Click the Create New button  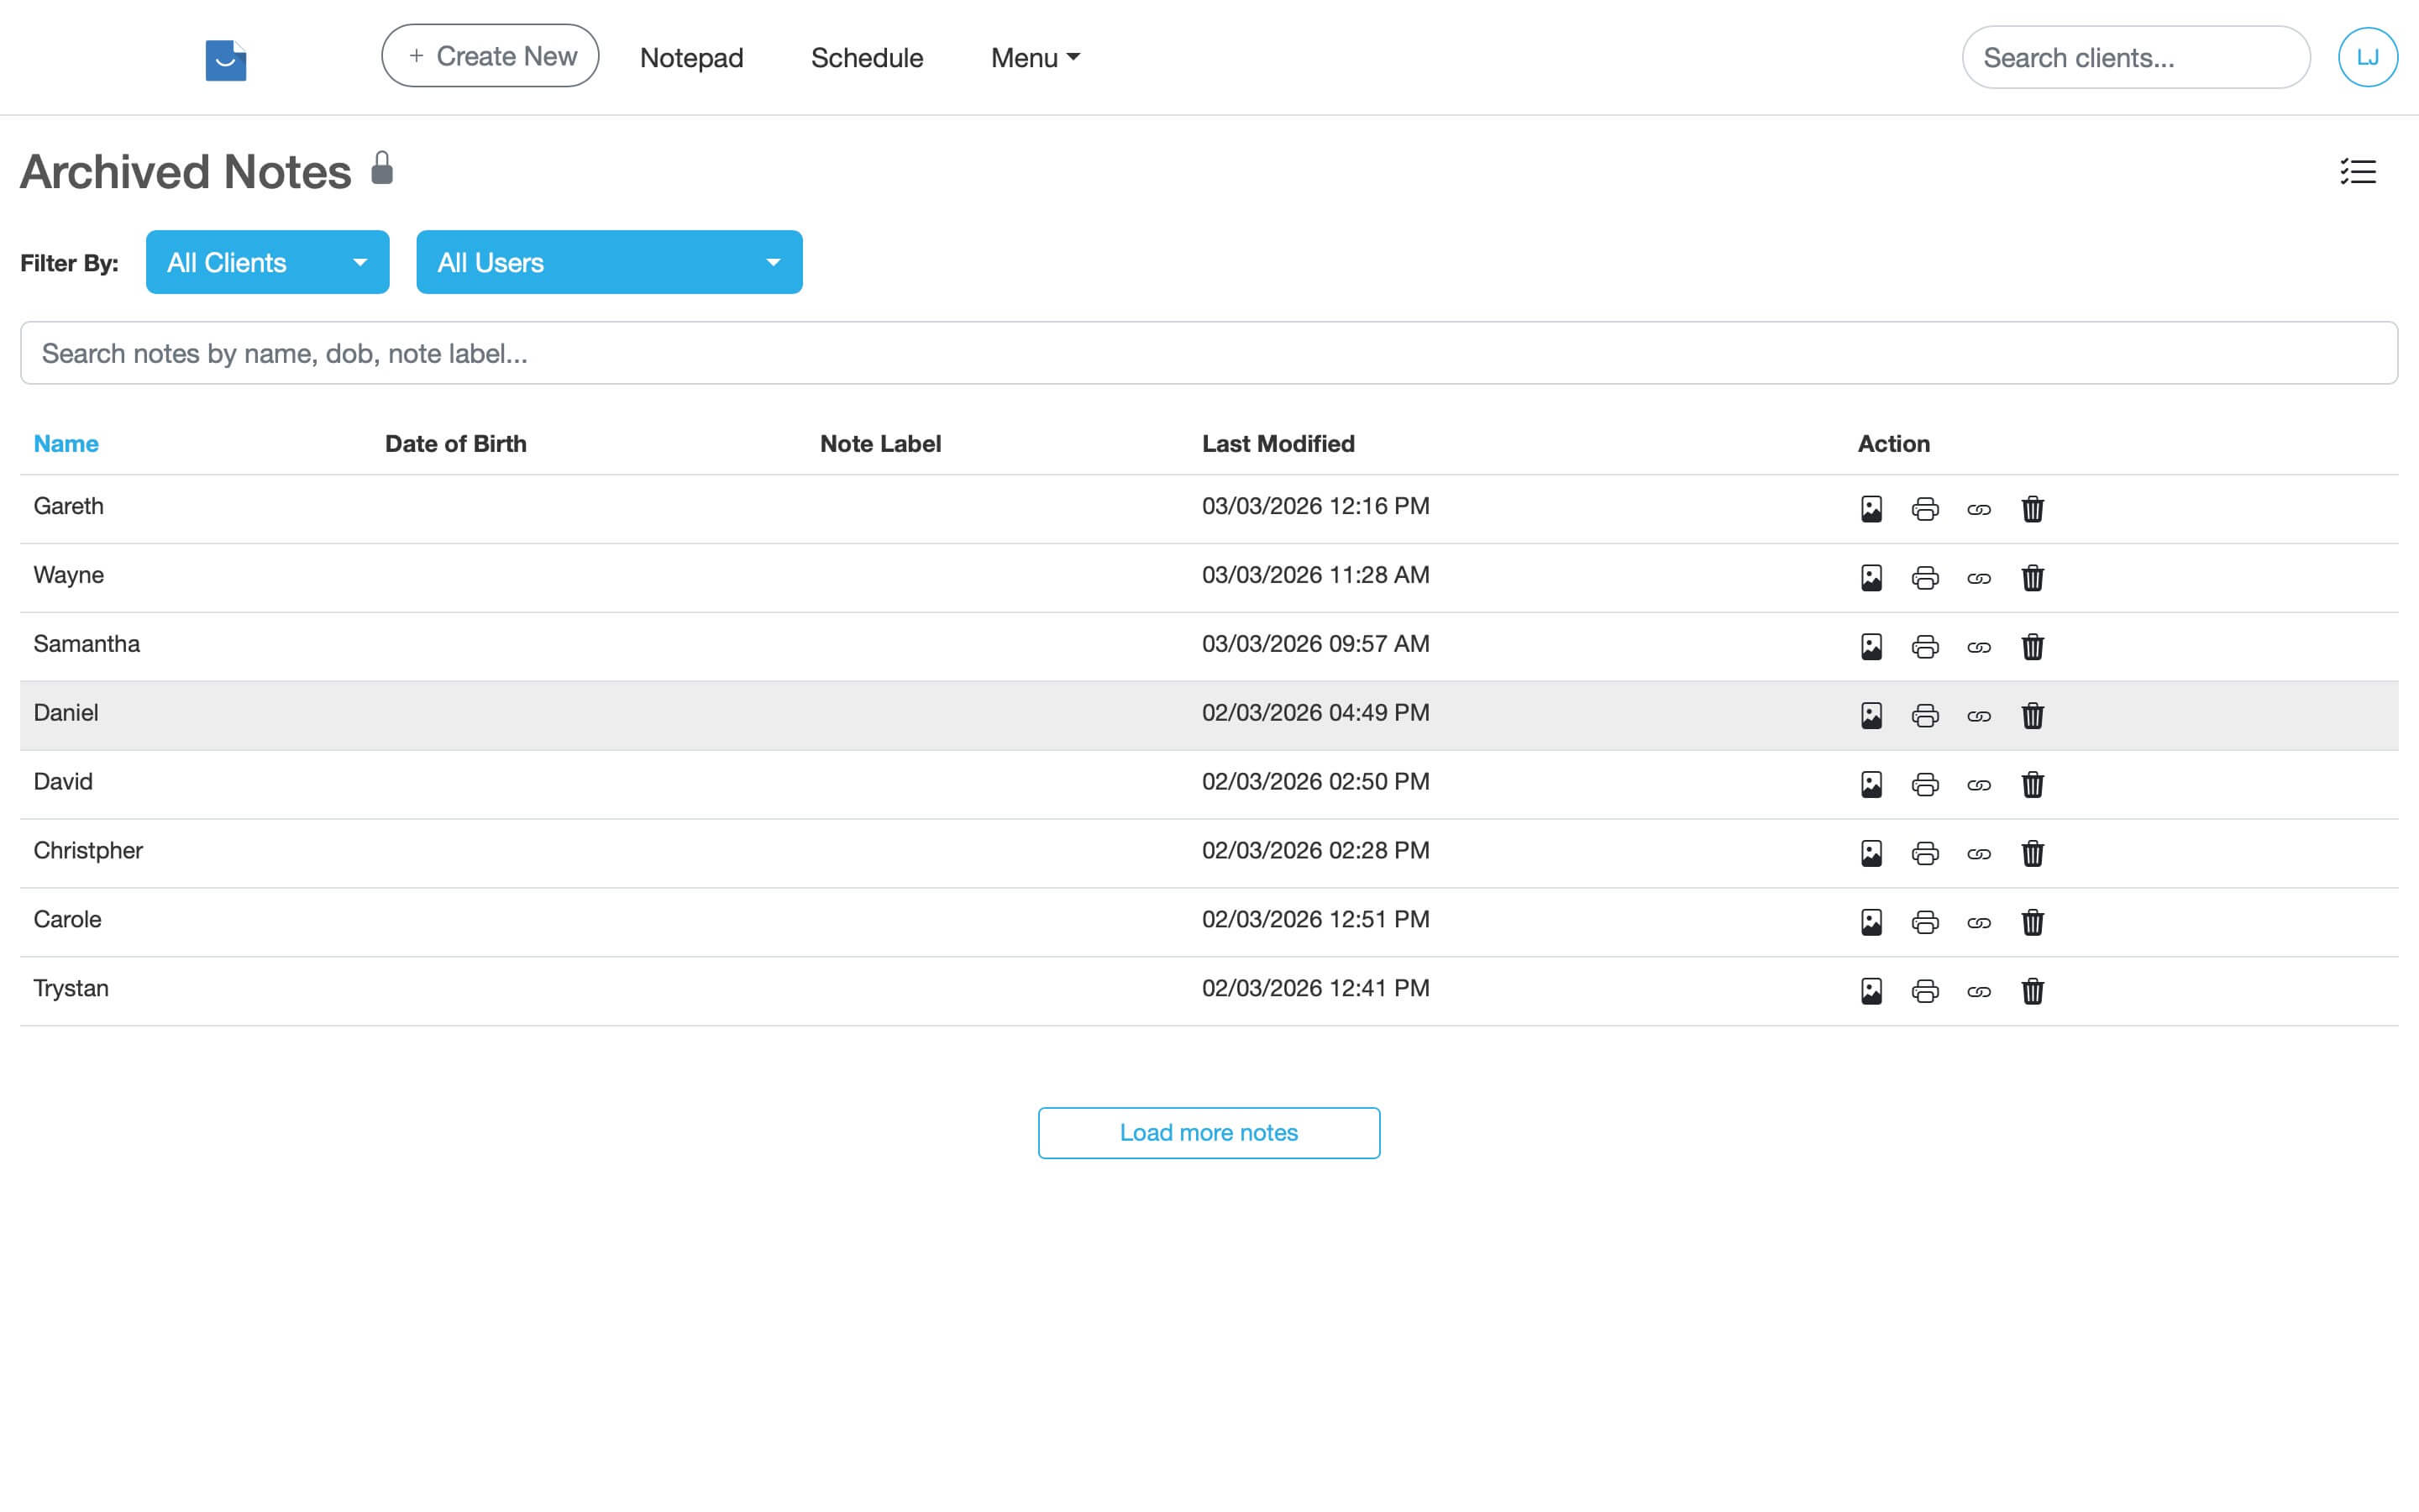490,55
